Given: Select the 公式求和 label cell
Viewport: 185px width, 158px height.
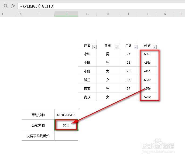Looking at the screenshot, I should (38, 125).
